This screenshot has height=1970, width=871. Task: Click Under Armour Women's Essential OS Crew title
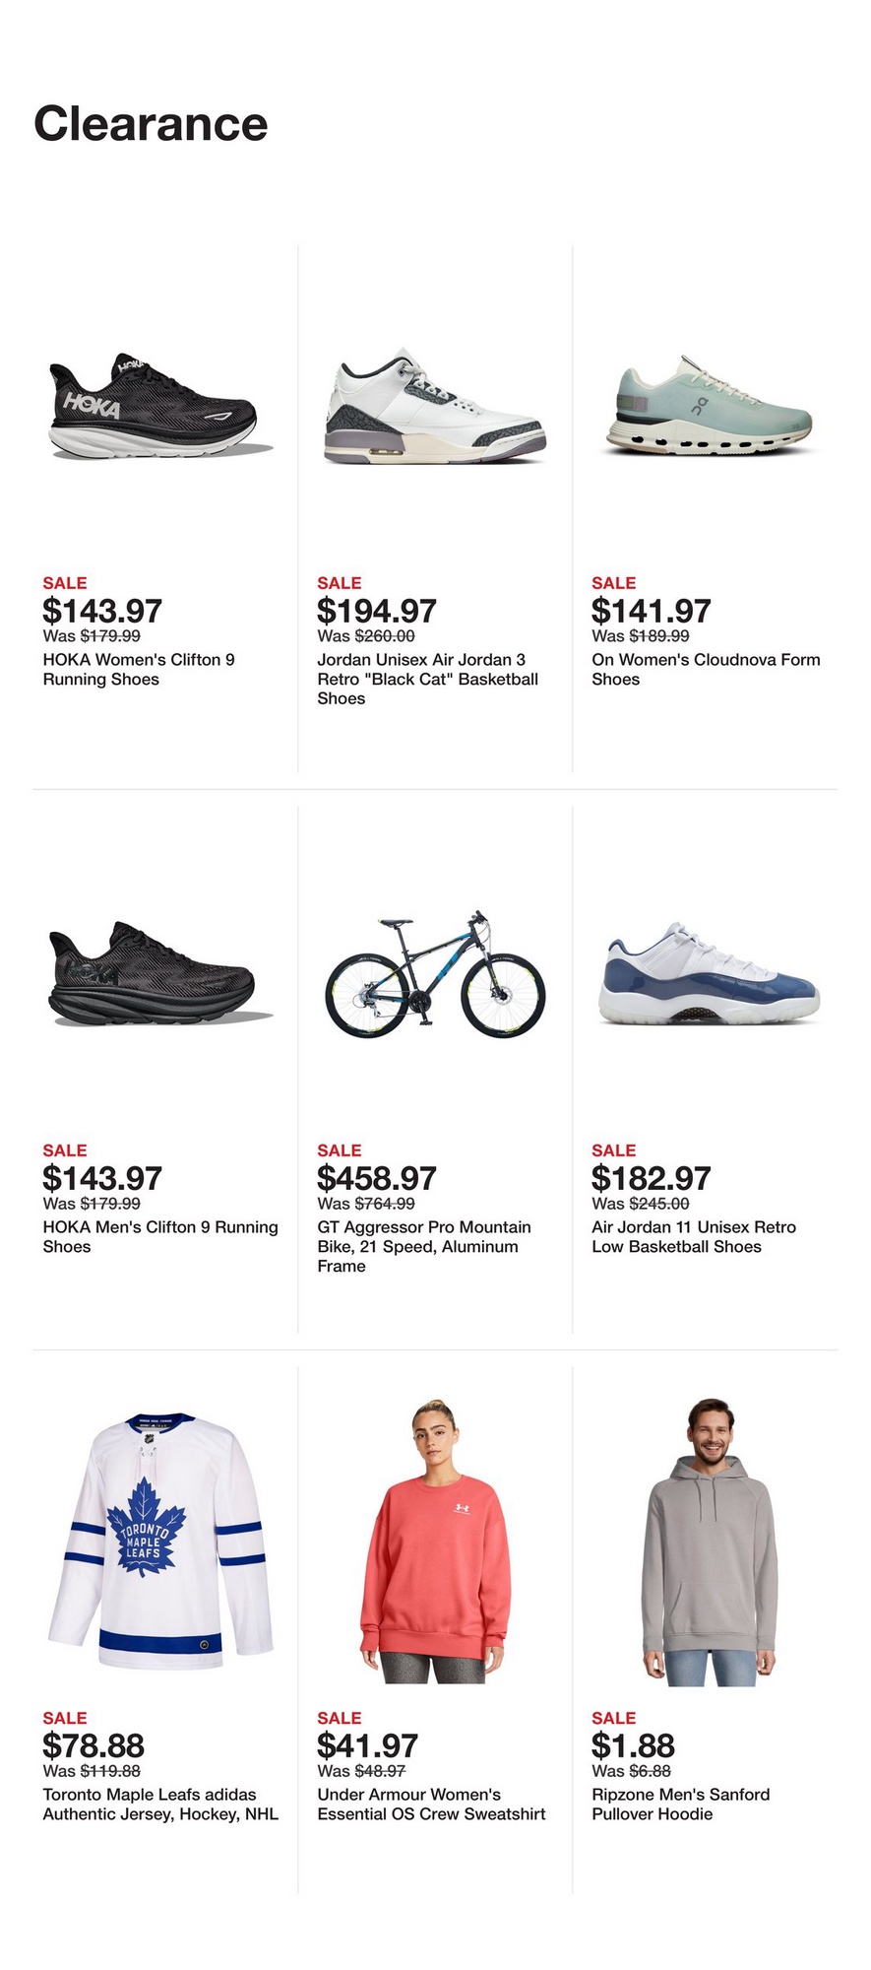[x=431, y=1804]
